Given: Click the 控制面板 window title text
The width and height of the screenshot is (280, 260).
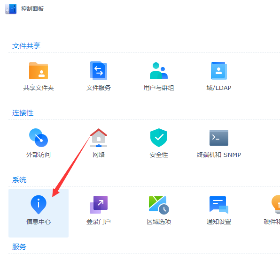Looking at the screenshot, I should pyautogui.click(x=32, y=9).
